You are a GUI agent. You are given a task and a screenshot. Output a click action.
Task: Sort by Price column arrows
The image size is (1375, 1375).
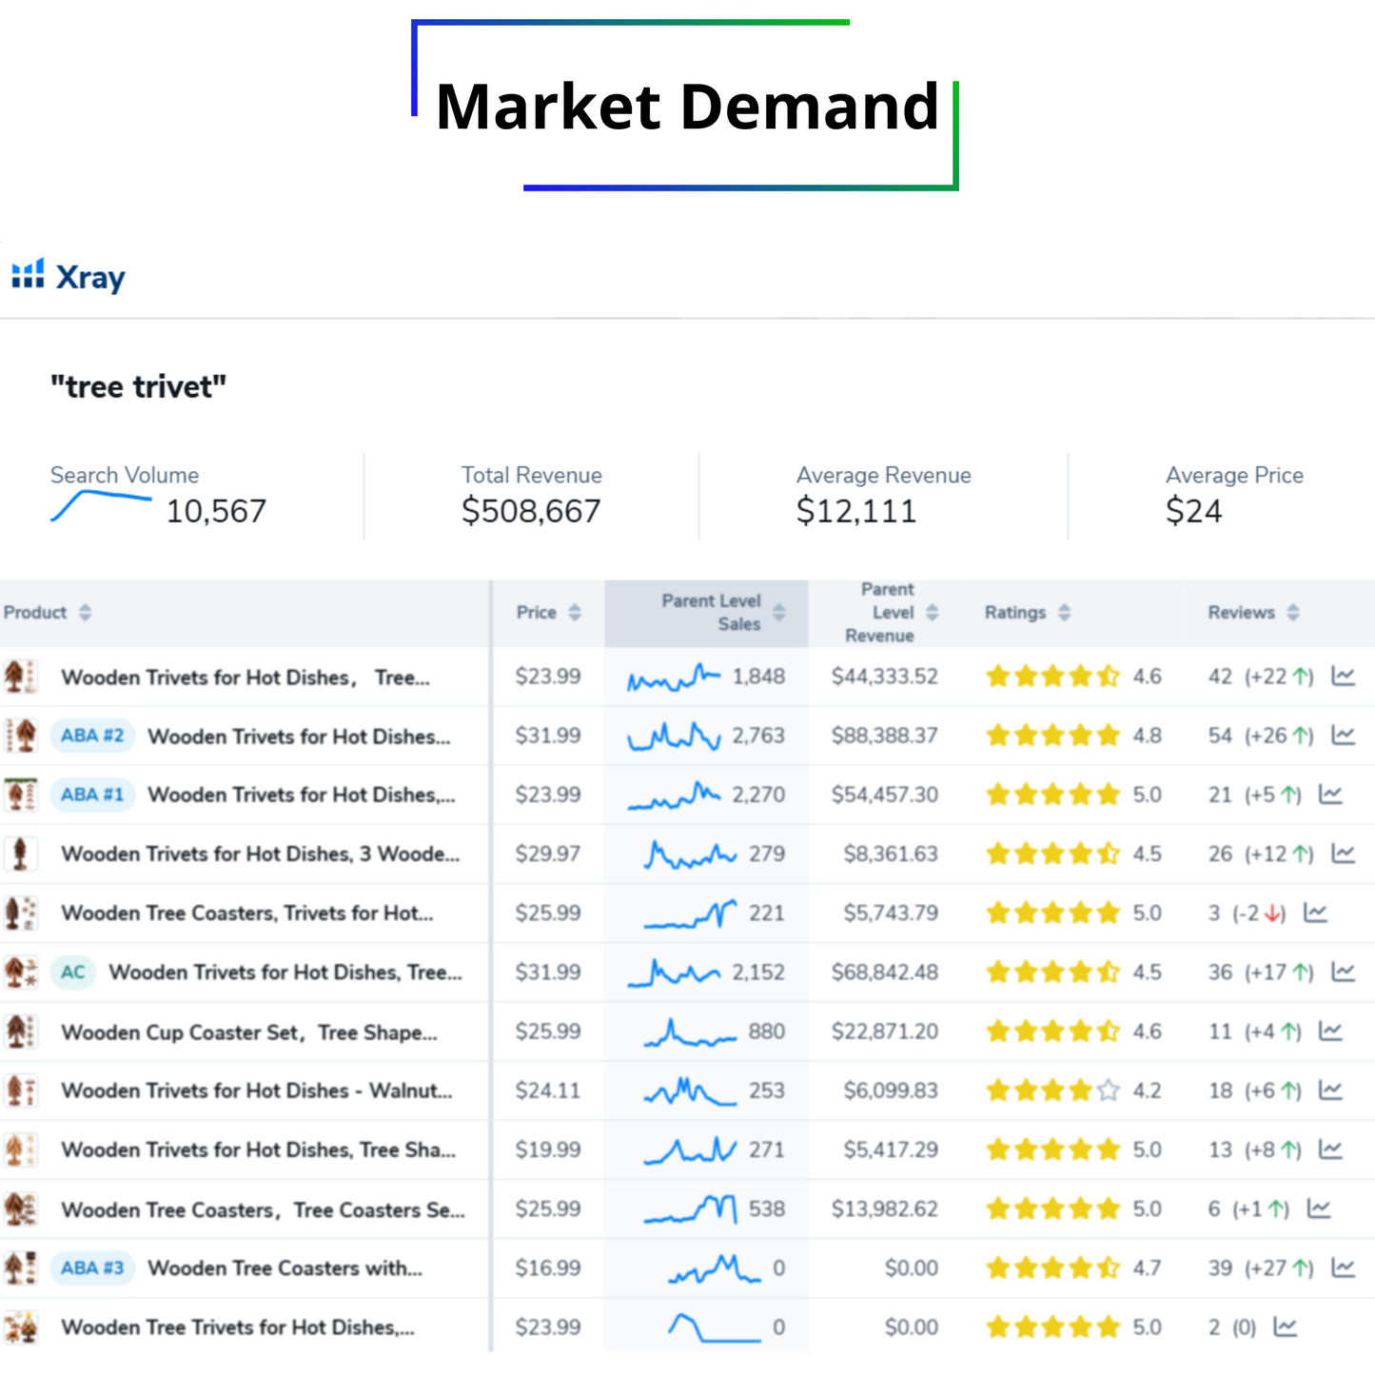pyautogui.click(x=575, y=612)
